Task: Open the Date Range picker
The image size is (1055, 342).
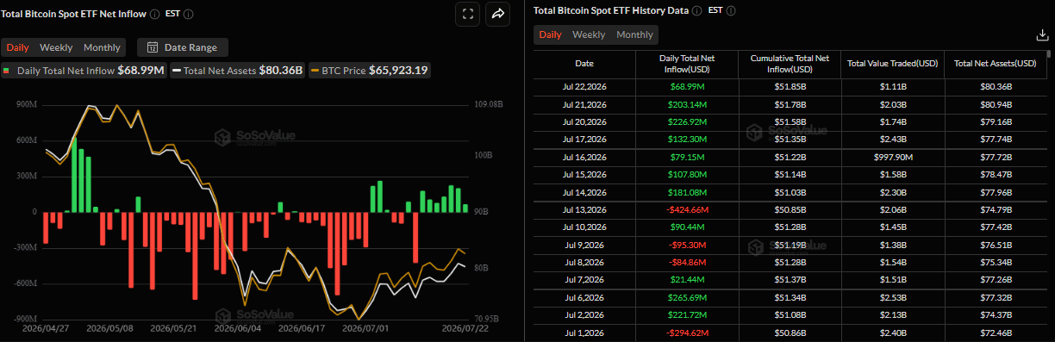Action: point(183,47)
